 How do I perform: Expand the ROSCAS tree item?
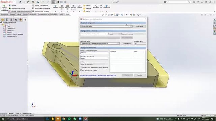pyautogui.click(x=3, y=36)
